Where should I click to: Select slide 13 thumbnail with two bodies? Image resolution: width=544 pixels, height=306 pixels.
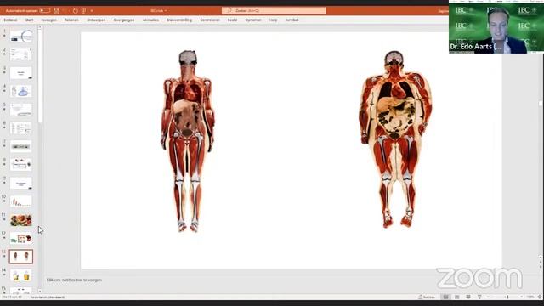tap(21, 257)
